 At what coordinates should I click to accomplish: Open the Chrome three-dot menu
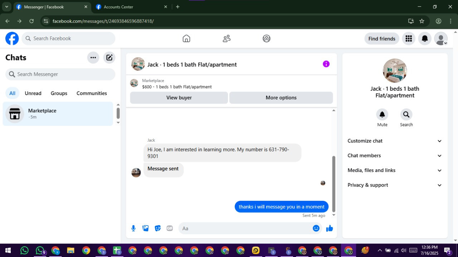[450, 21]
